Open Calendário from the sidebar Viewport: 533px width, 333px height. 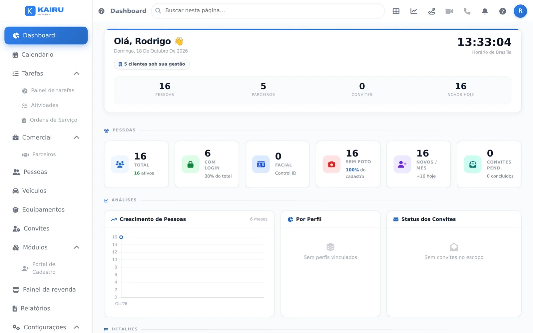click(x=46, y=55)
